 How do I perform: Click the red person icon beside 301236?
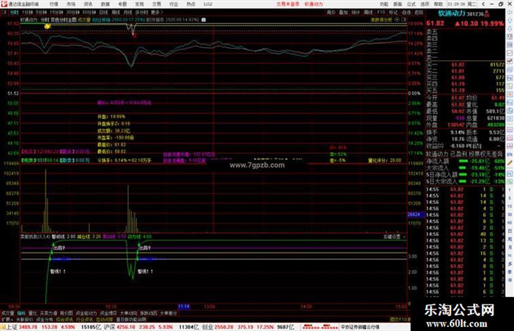[487, 14]
